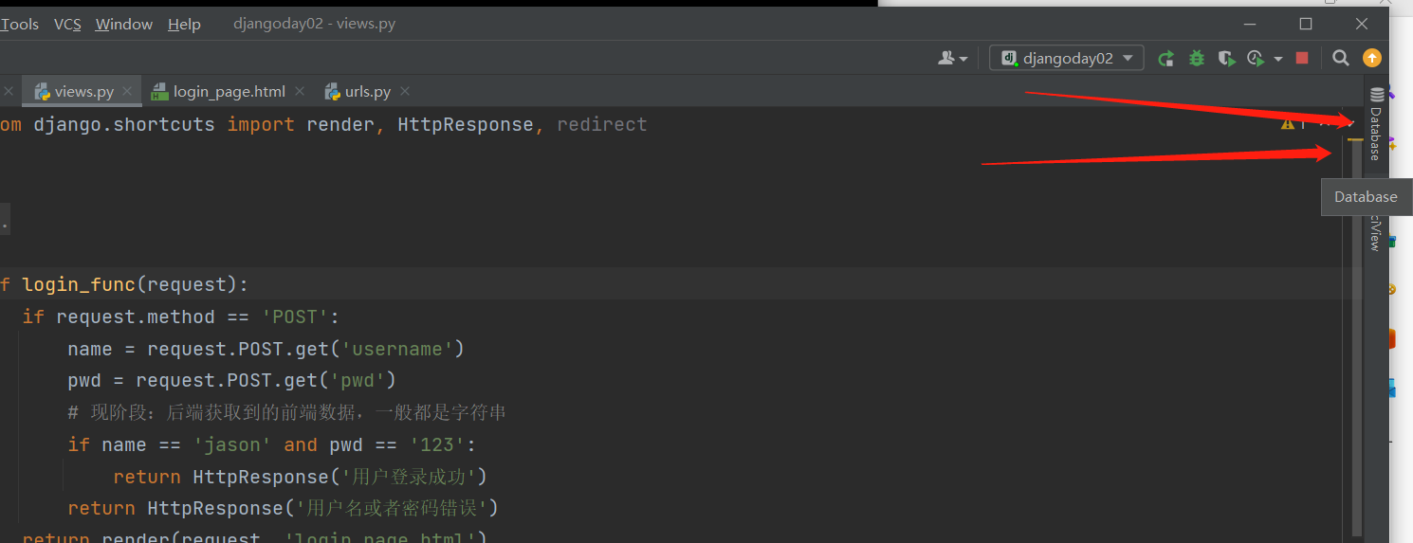
Task: Stop the running process with red square
Action: click(1302, 58)
